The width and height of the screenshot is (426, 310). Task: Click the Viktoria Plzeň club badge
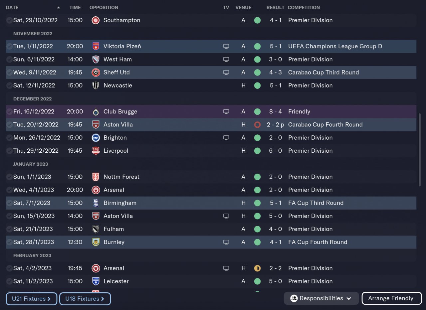click(96, 46)
